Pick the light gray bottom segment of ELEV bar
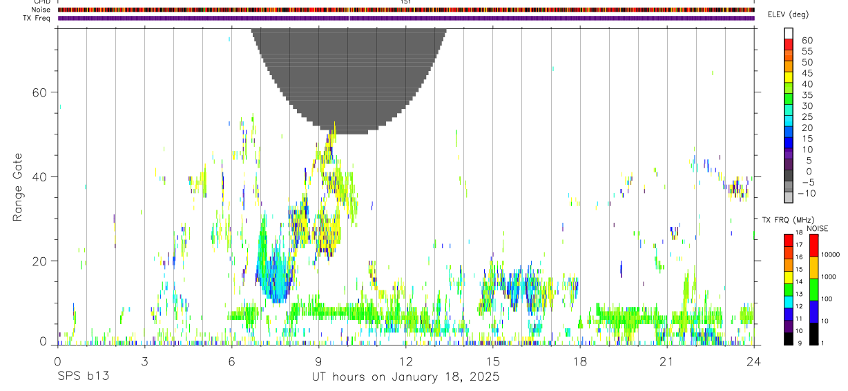Screen dimensions: 848x391 coord(789,197)
